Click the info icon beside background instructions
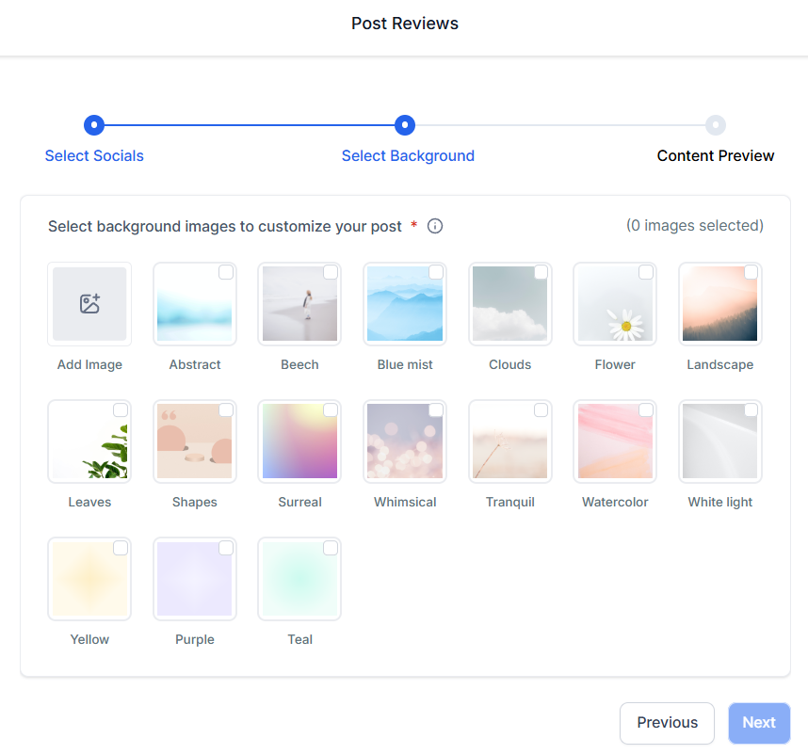808x754 pixels. 435,226
